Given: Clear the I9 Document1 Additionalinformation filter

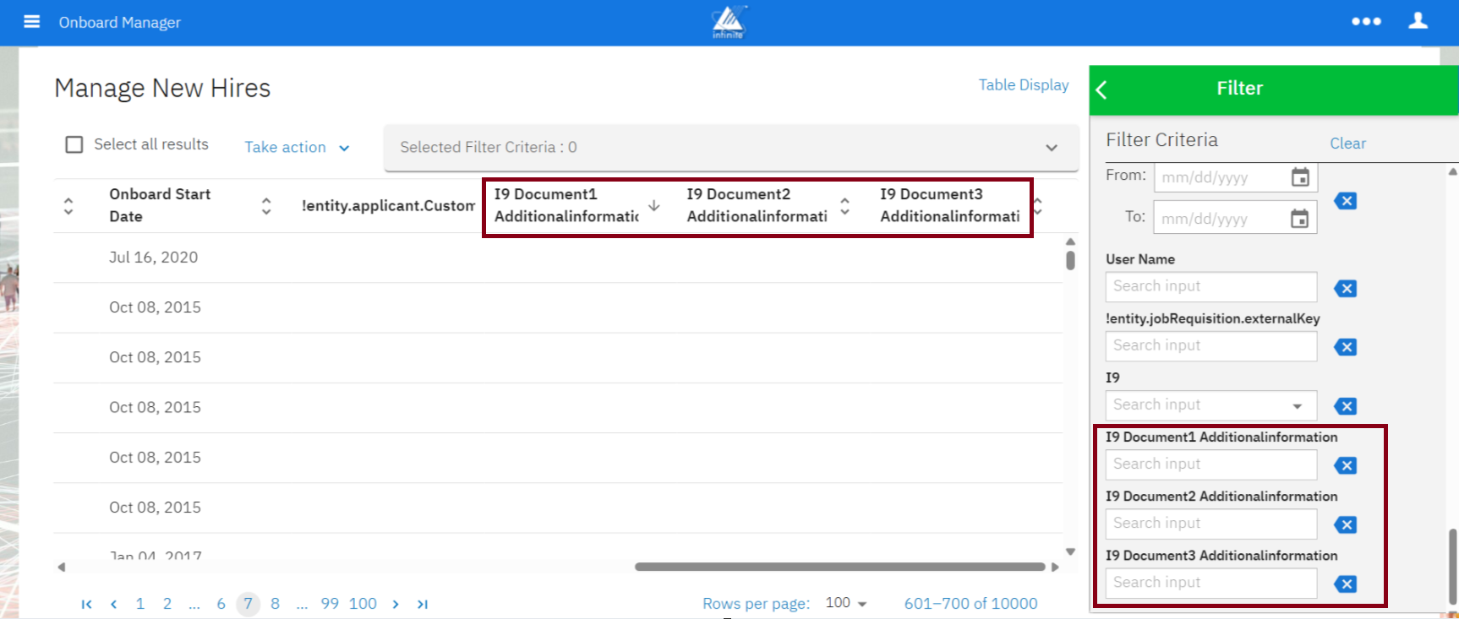Looking at the screenshot, I should [1345, 466].
